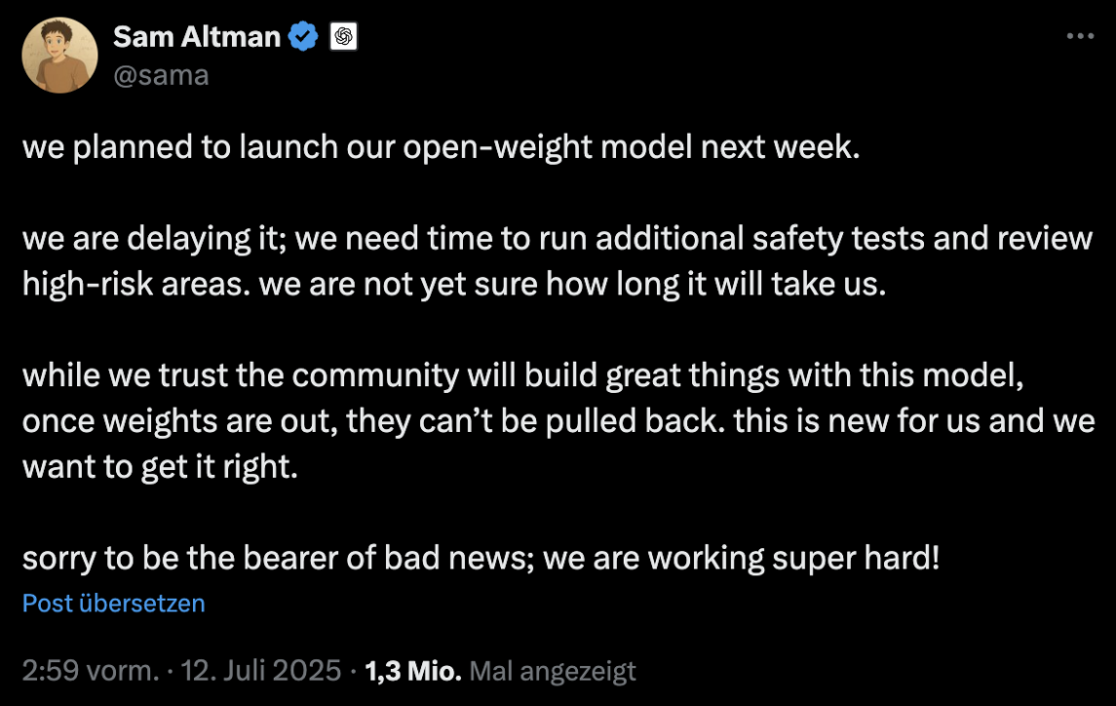Viewport: 1116px width, 706px height.
Task: Click the Sam Altman display name
Action: click(197, 36)
